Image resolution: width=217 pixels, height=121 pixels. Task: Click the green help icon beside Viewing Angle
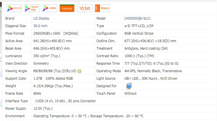click(x=79, y=71)
